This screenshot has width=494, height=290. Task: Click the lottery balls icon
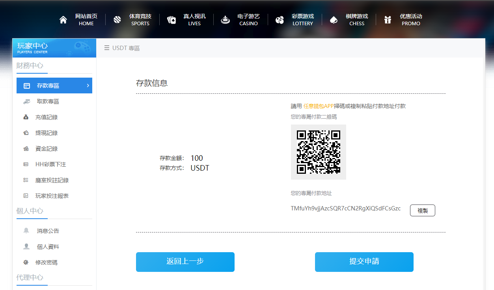[280, 20]
